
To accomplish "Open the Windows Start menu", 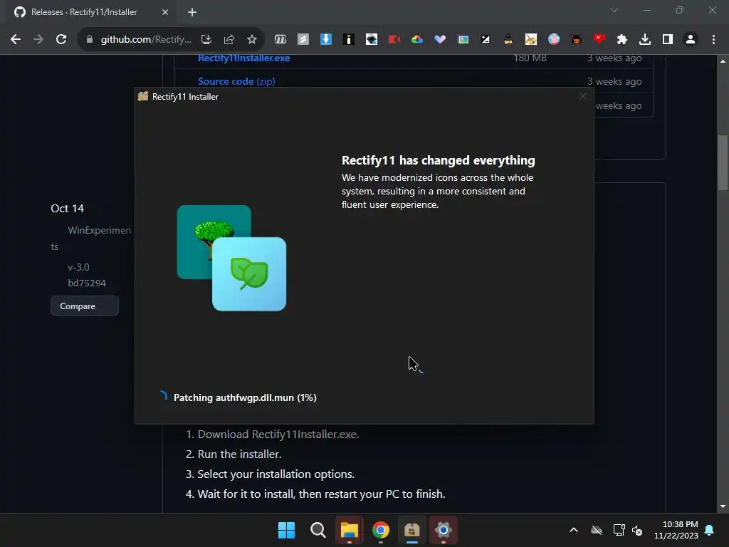I will [286, 530].
